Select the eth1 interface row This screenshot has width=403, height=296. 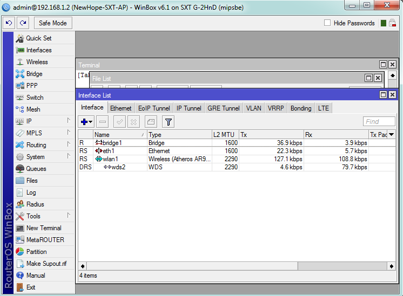click(237, 151)
